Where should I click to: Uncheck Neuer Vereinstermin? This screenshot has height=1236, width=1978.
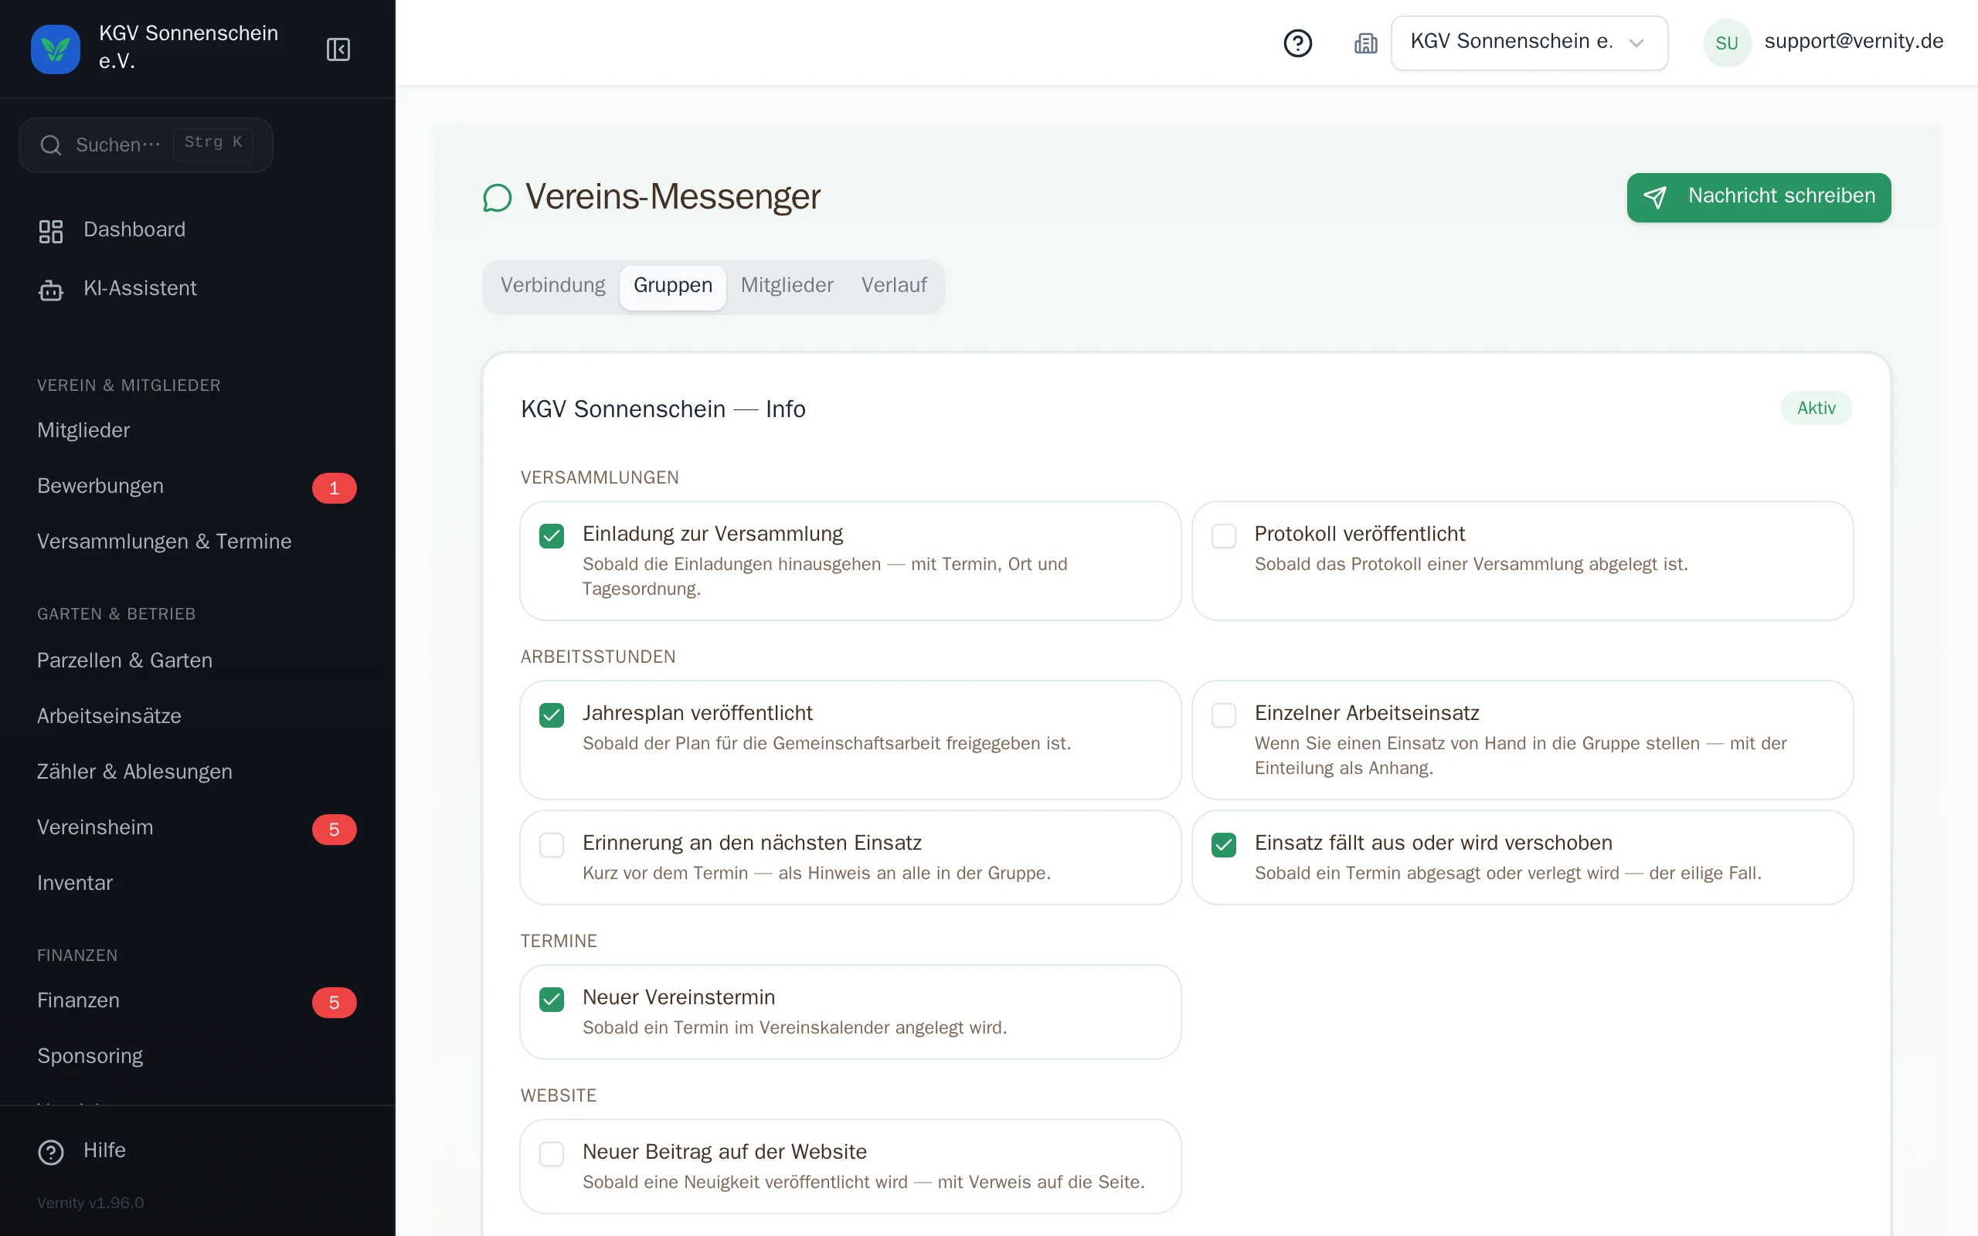(x=552, y=1000)
